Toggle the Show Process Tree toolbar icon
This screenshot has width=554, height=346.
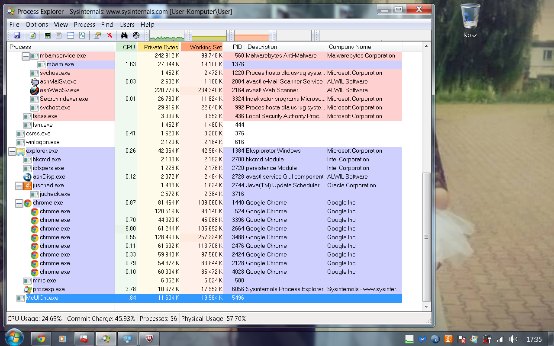pyautogui.click(x=59, y=35)
